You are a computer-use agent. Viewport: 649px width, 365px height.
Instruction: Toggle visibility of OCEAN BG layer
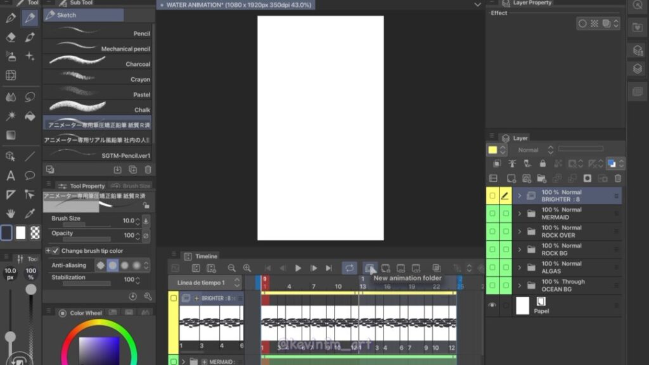(492, 285)
